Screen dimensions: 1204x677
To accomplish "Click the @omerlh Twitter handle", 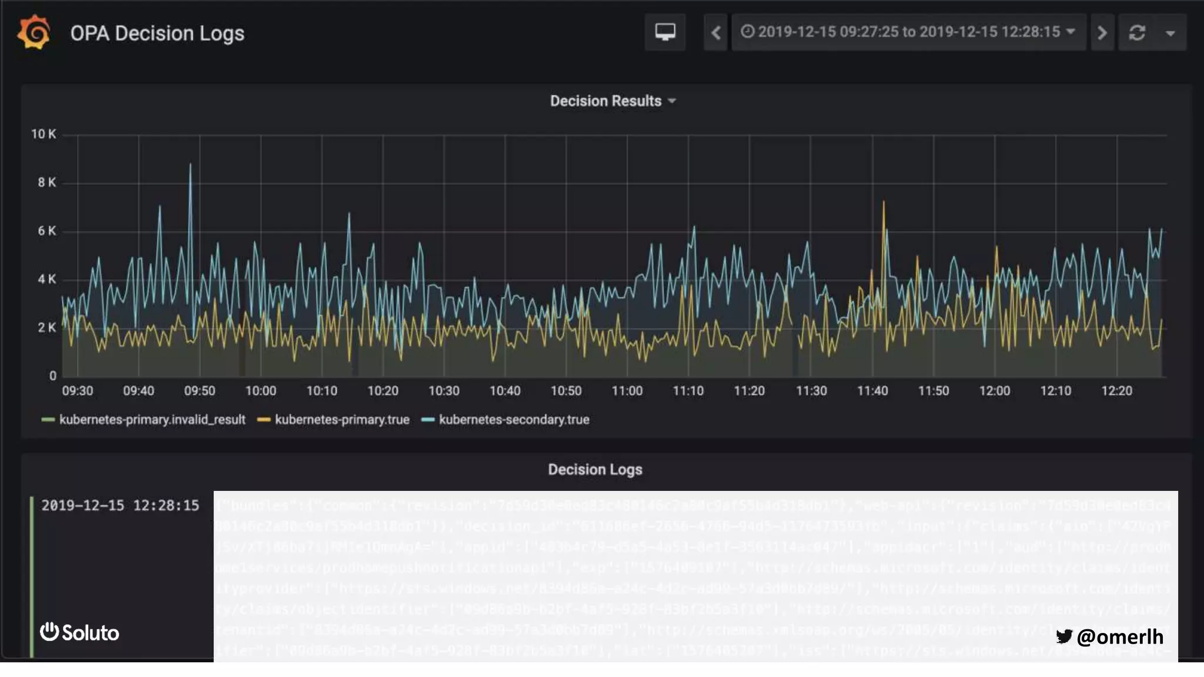I will point(1119,636).
